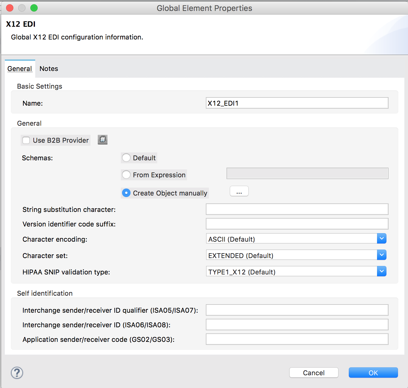Image resolution: width=408 pixels, height=388 pixels.
Task: Open the schema object editor ellipsis button
Action: pyautogui.click(x=239, y=191)
